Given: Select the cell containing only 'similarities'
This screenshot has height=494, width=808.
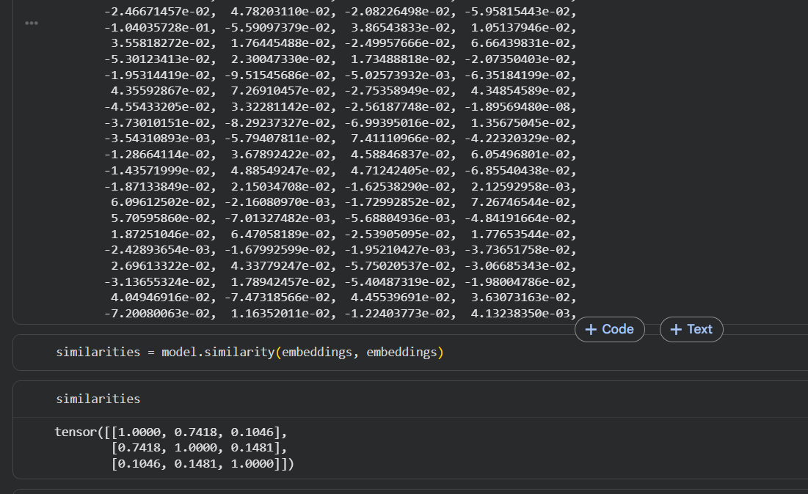Looking at the screenshot, I should [98, 399].
